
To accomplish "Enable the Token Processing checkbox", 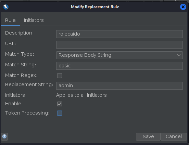I will (60, 113).
